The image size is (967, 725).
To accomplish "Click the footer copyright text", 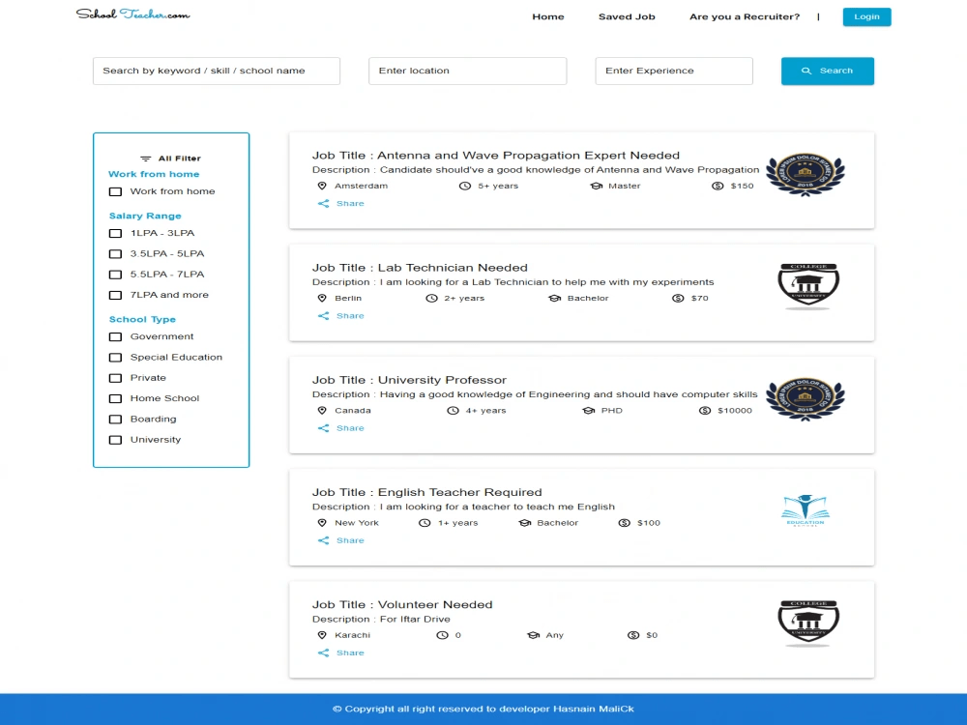I will (483, 709).
